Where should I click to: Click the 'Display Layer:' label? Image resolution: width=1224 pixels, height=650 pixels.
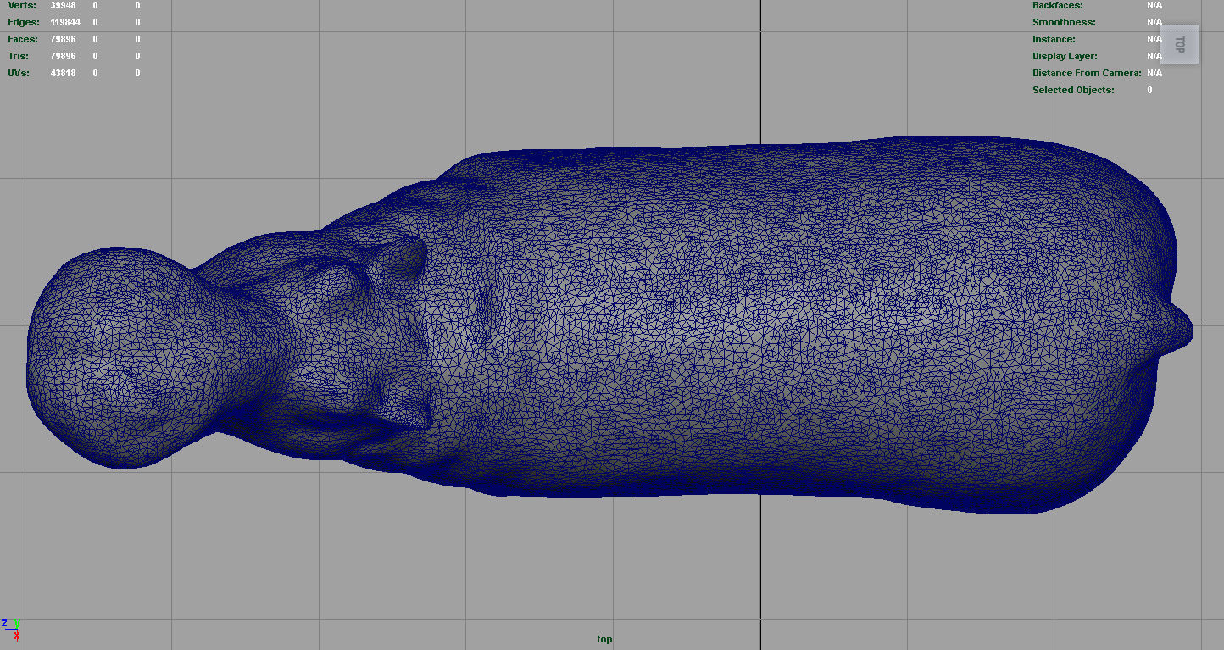[1065, 56]
